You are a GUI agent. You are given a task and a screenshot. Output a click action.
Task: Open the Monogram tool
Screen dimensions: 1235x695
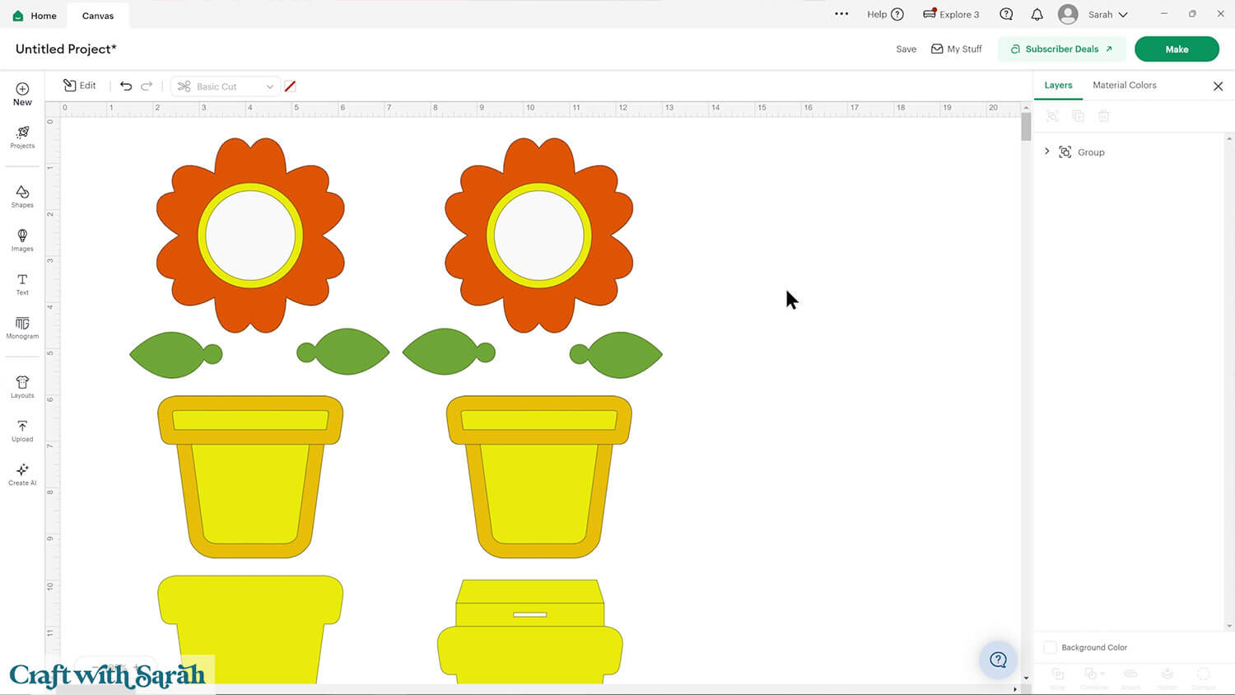point(22,328)
